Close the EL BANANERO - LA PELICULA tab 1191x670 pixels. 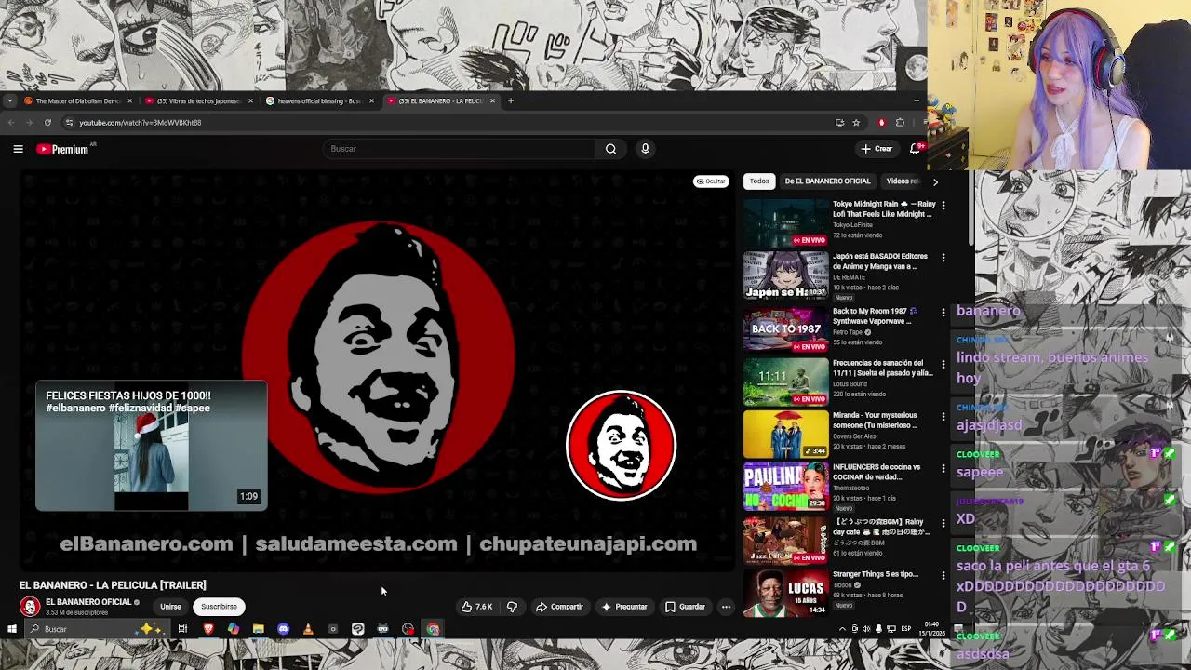pyautogui.click(x=492, y=100)
